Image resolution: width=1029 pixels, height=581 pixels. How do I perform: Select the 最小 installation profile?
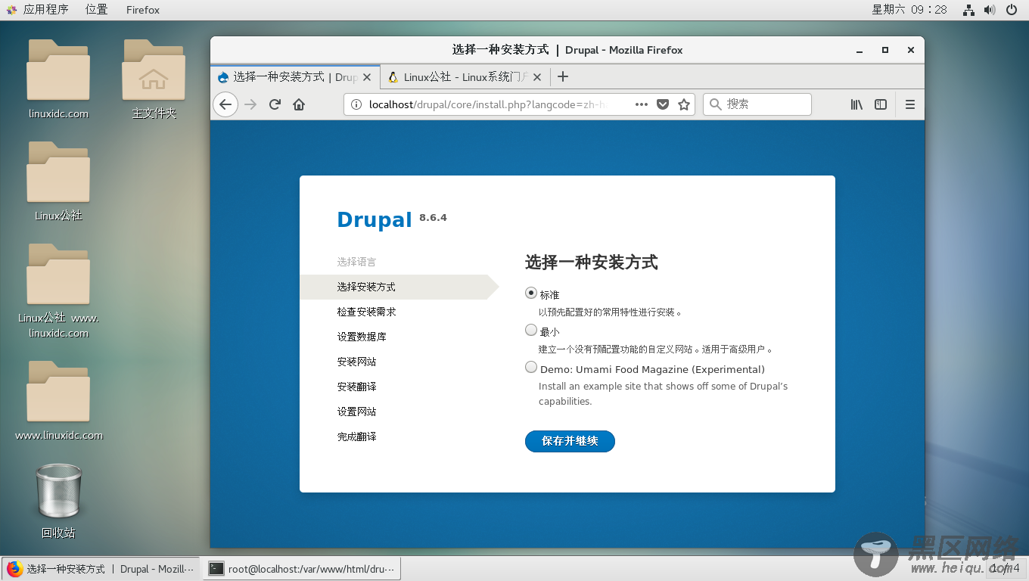coord(531,330)
